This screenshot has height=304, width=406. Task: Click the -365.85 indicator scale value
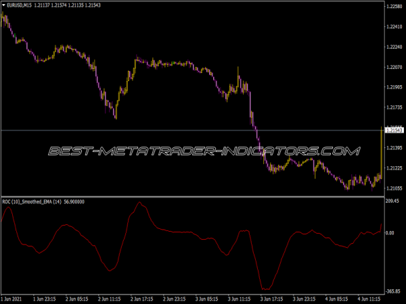[x=393, y=290]
